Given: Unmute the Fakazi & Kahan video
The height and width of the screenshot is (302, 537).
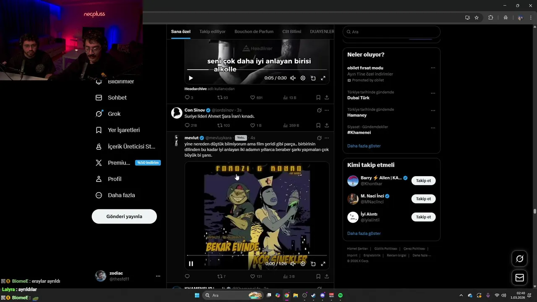Looking at the screenshot, I should pyautogui.click(x=293, y=264).
